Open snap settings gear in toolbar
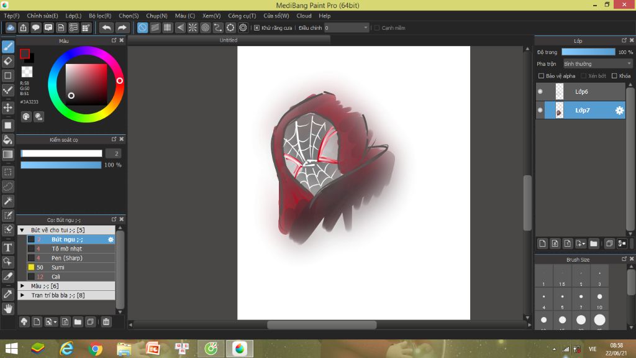 (x=243, y=27)
